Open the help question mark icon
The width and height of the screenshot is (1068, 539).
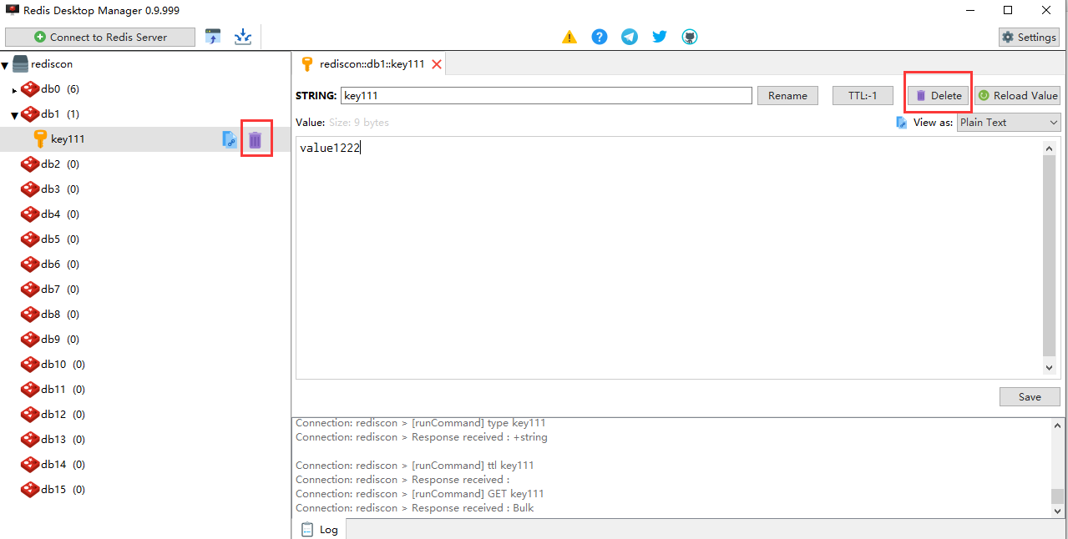tap(600, 37)
